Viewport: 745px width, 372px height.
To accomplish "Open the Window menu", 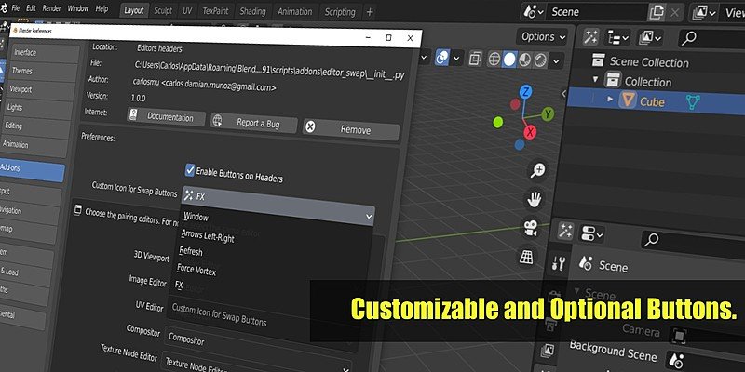I will click(78, 8).
